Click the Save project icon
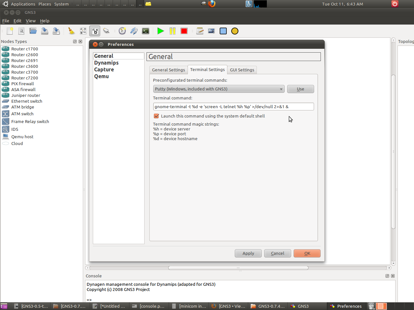The height and width of the screenshot is (310, 414). [45, 31]
